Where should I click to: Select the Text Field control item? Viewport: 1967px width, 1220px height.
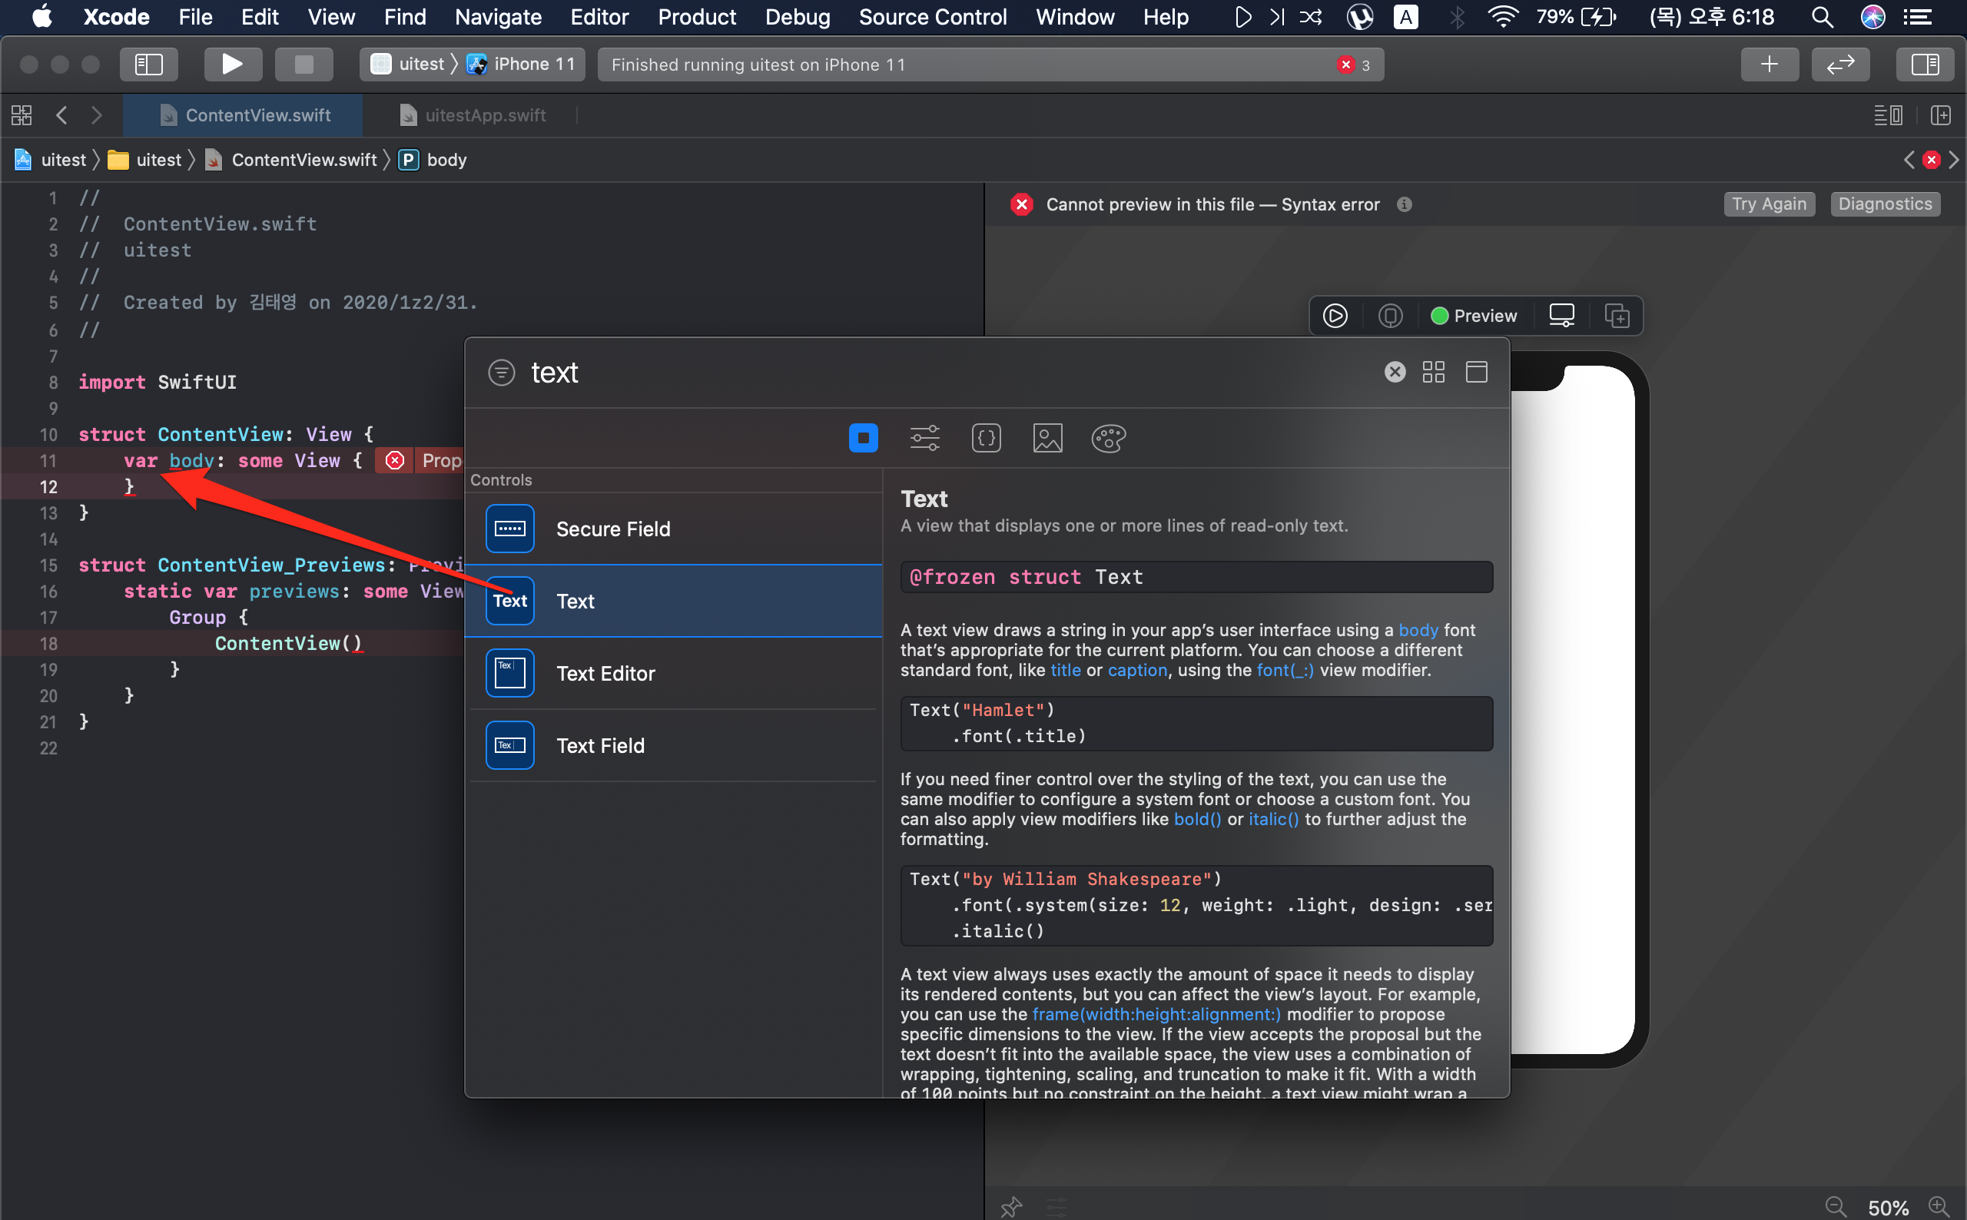600,745
